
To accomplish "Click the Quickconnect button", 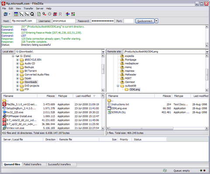I will click(x=145, y=21).
